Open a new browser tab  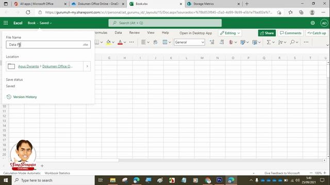[247, 4]
